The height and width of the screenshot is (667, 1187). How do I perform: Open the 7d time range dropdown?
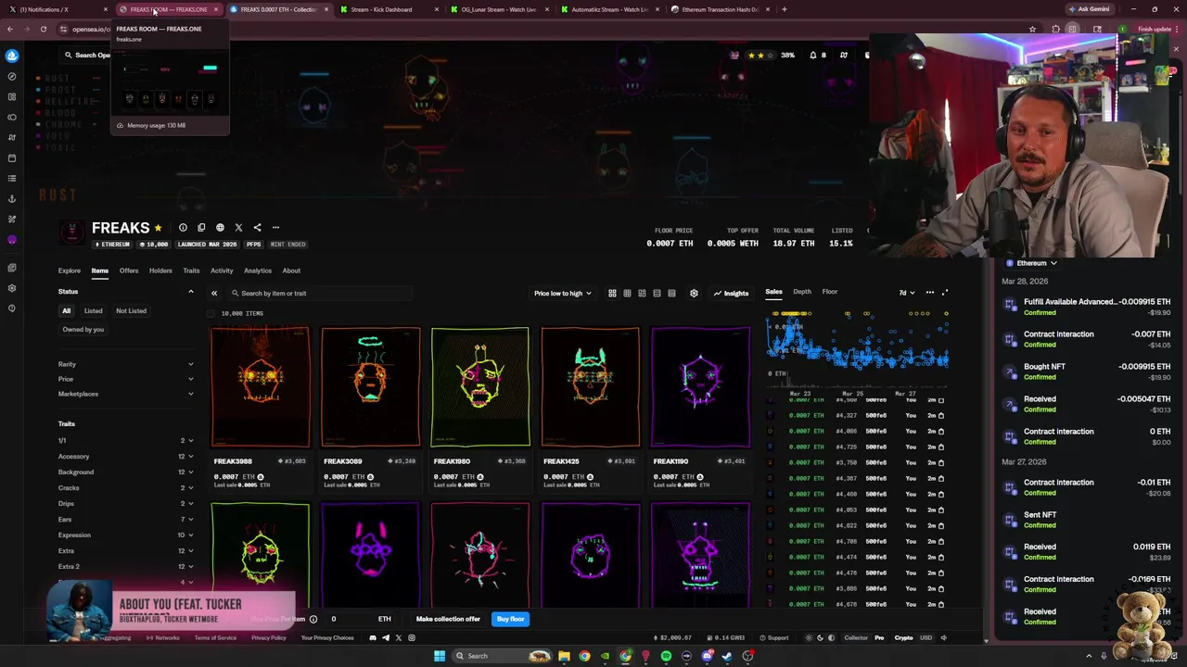[x=905, y=293]
